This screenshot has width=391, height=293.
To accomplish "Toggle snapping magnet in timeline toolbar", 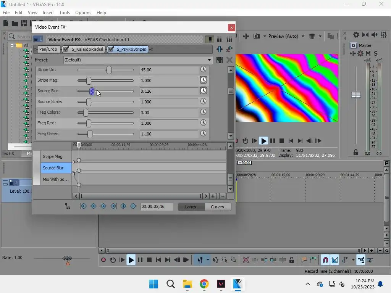I will tap(325, 260).
